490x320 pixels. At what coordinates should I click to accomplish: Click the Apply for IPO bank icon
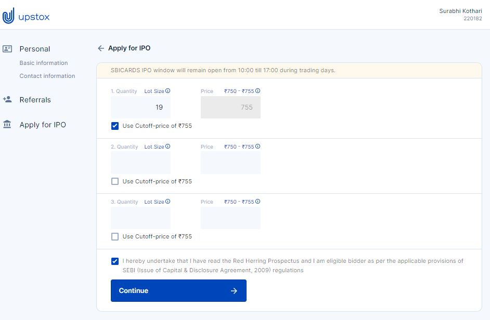click(x=7, y=124)
